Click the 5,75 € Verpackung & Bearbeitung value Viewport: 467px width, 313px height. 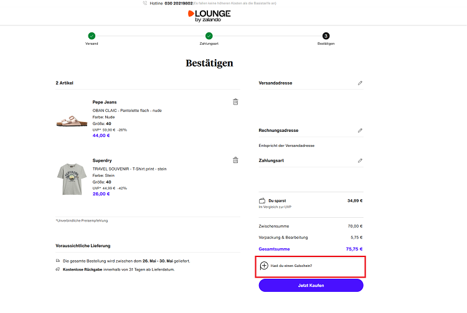pyautogui.click(x=357, y=238)
